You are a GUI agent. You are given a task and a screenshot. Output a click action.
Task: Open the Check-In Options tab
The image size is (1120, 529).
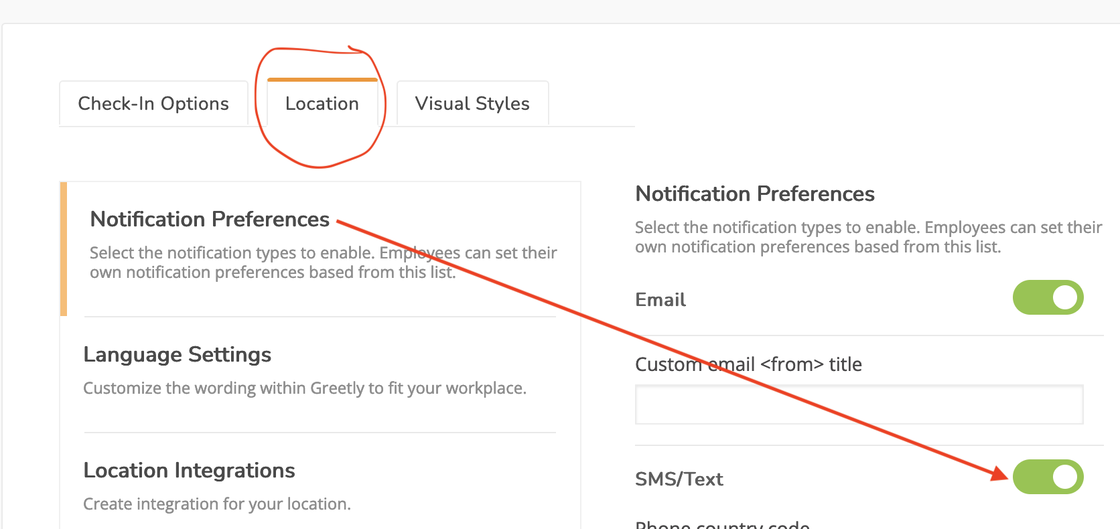point(153,104)
